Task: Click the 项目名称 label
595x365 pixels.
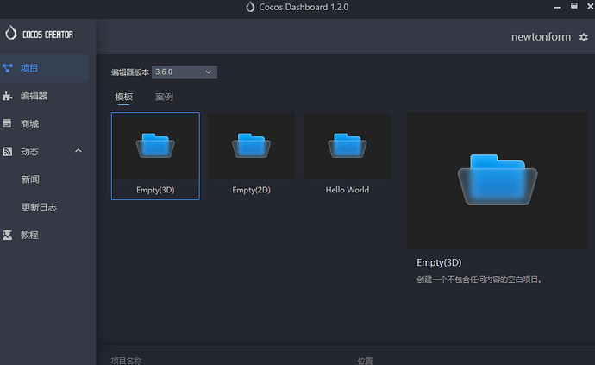Action: click(x=127, y=361)
